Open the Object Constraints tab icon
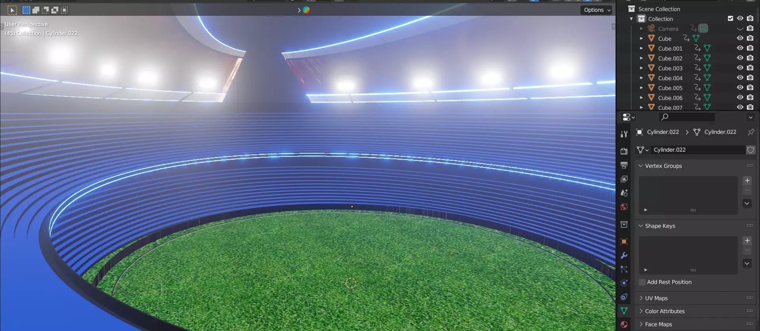 tap(624, 297)
